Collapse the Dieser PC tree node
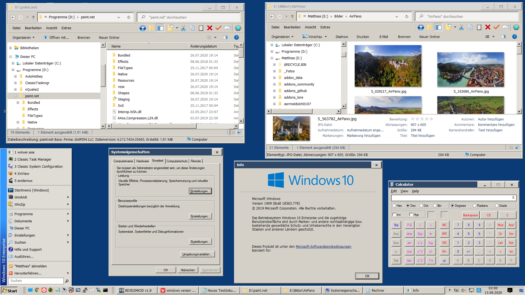Viewport: 525px width, 295px height. pos(11,57)
